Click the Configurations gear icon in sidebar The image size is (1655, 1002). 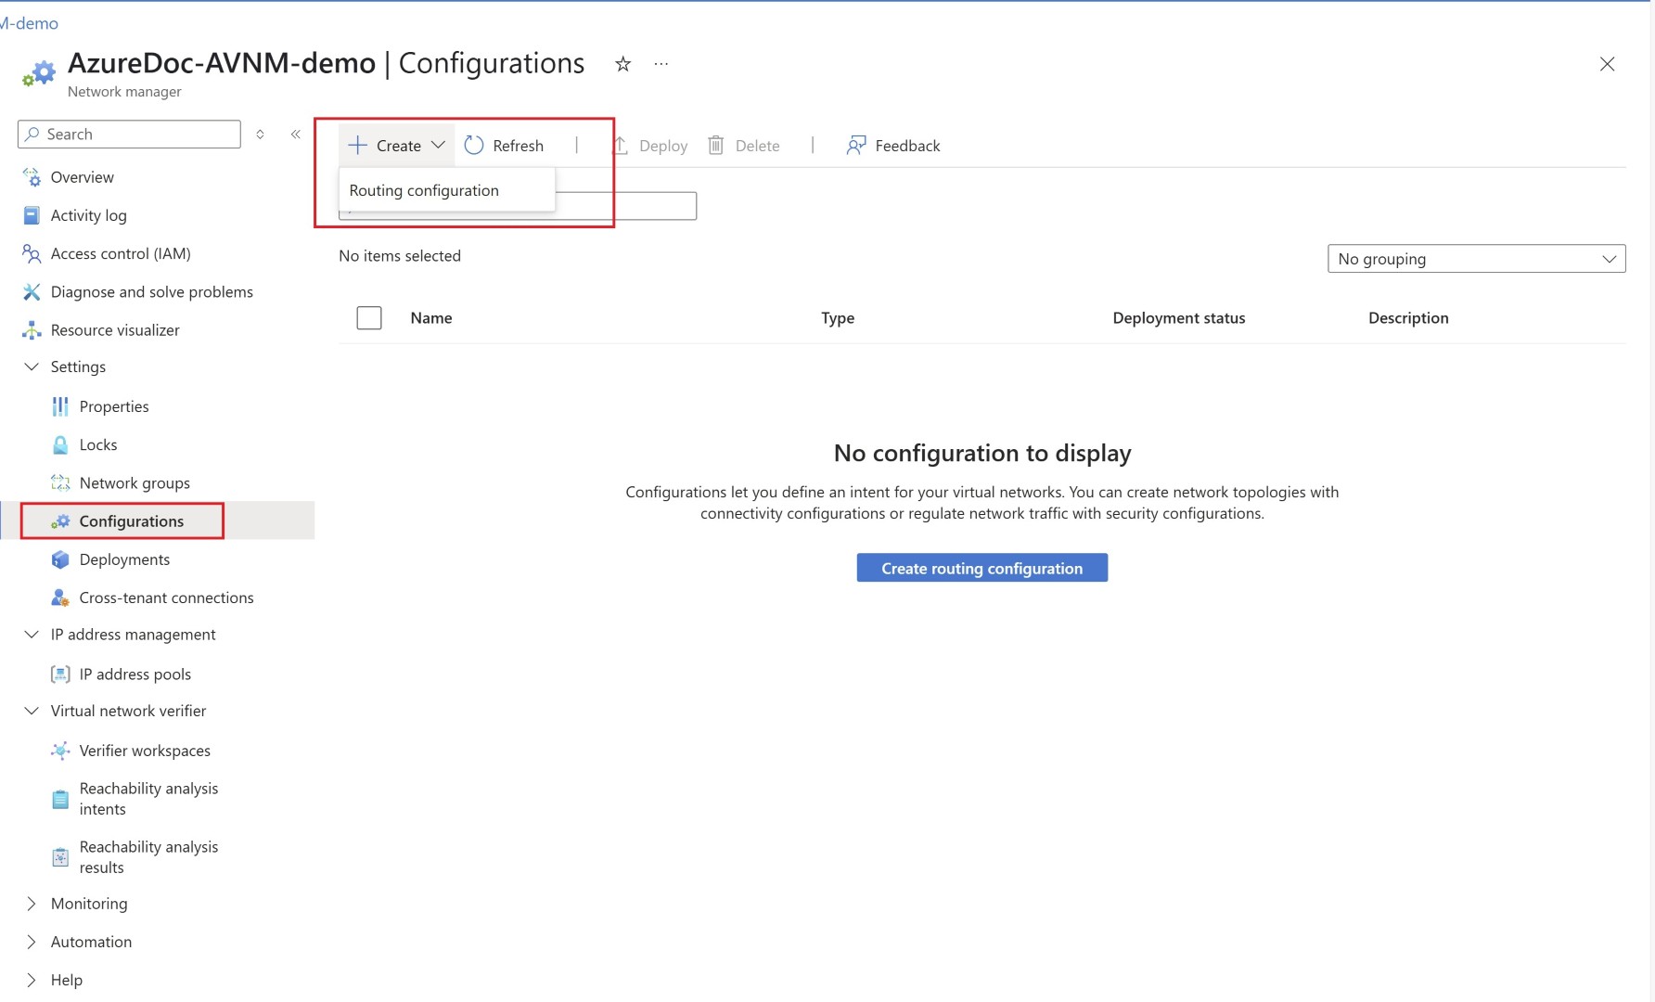click(60, 521)
